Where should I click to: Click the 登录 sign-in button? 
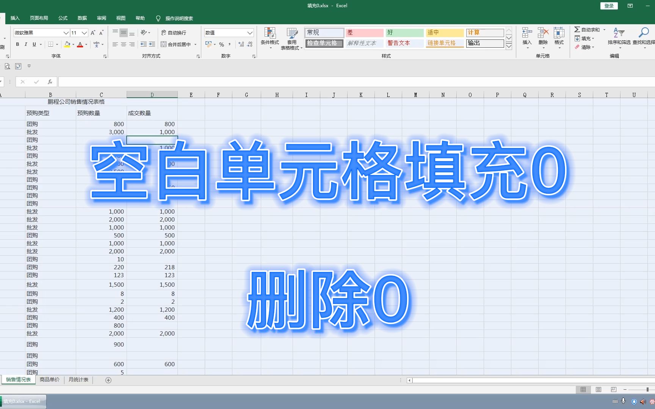pyautogui.click(x=608, y=6)
